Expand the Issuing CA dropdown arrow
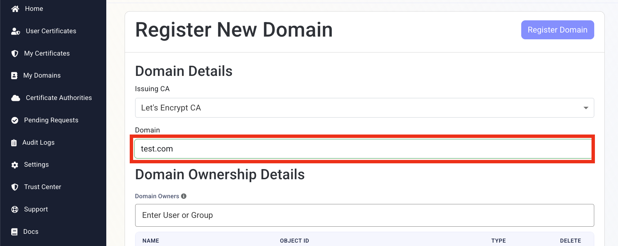This screenshot has width=618, height=246. point(586,108)
